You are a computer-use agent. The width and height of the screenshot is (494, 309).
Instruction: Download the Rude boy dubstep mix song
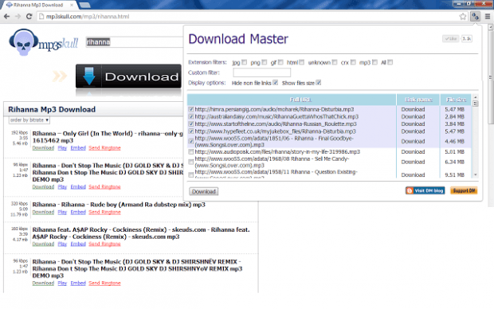pyautogui.click(x=43, y=212)
